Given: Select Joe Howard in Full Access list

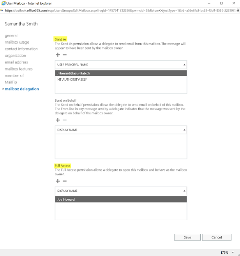Looking at the screenshot, I should tap(121, 200).
